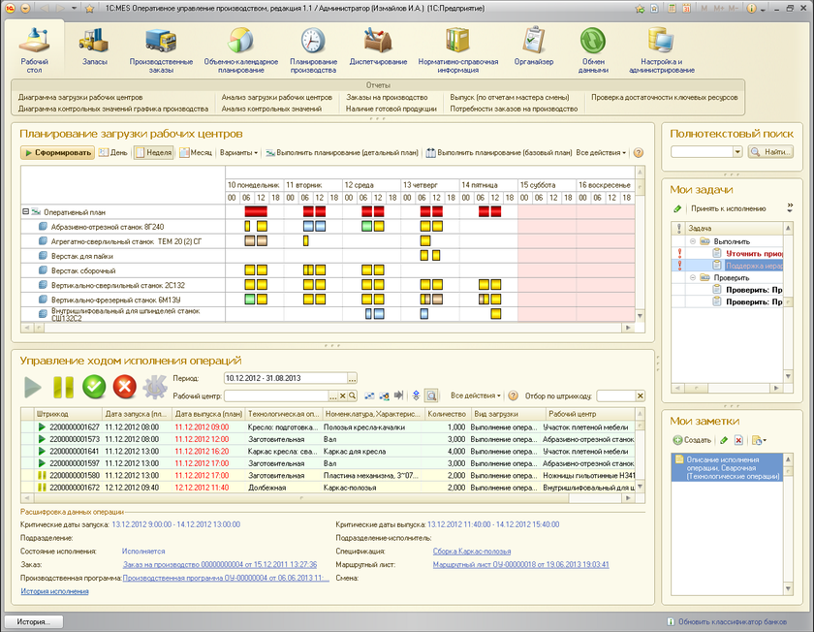Open the Запасы section
The image size is (814, 632).
click(x=95, y=45)
